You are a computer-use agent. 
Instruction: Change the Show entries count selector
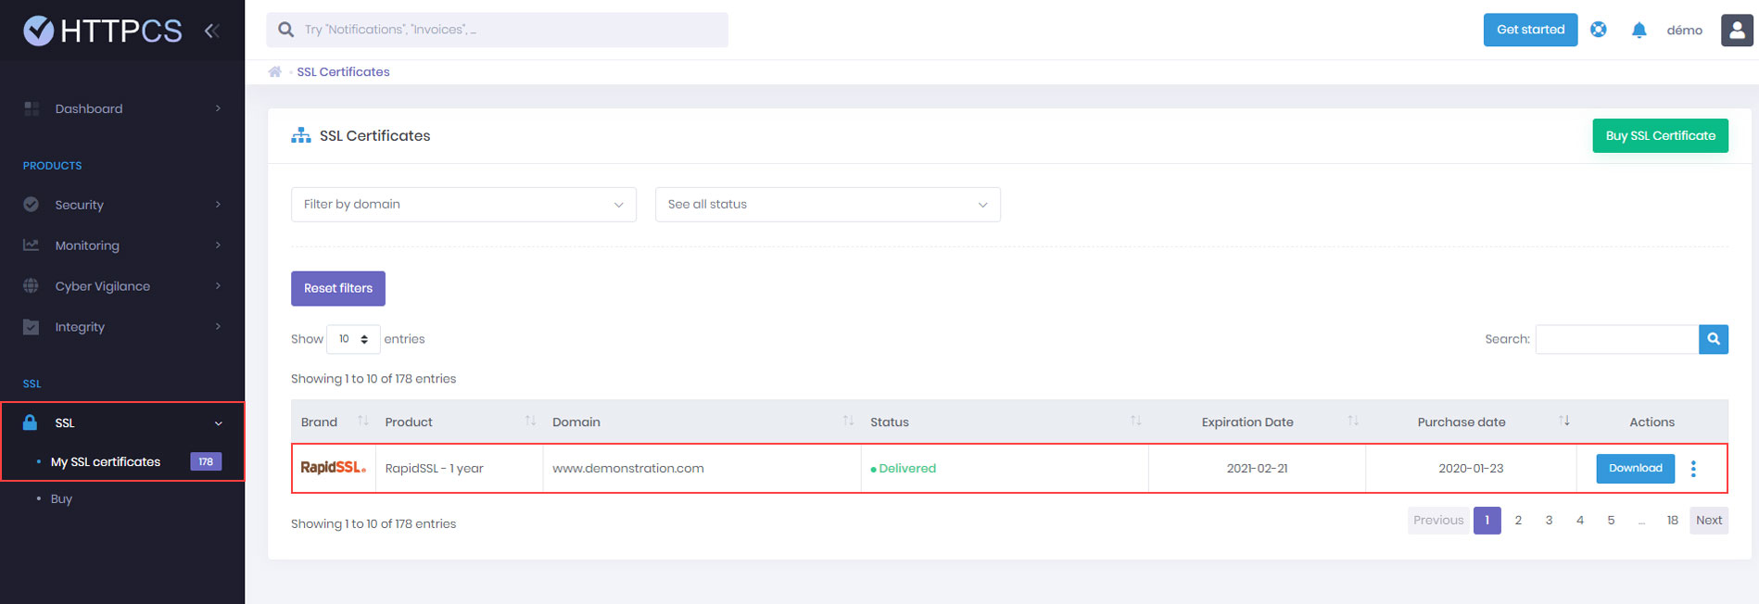[x=353, y=339]
